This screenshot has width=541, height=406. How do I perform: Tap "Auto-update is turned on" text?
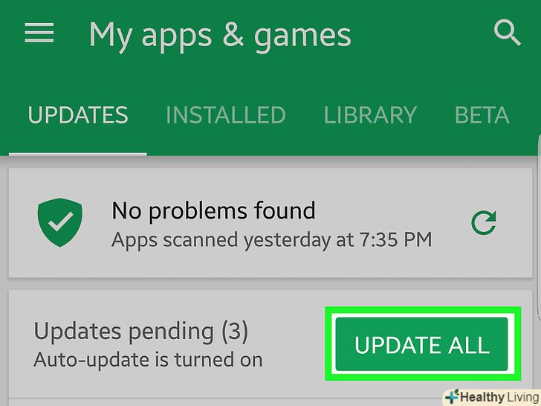(148, 360)
